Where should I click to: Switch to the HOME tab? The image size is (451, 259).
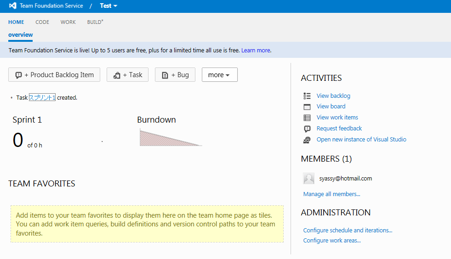pos(16,22)
